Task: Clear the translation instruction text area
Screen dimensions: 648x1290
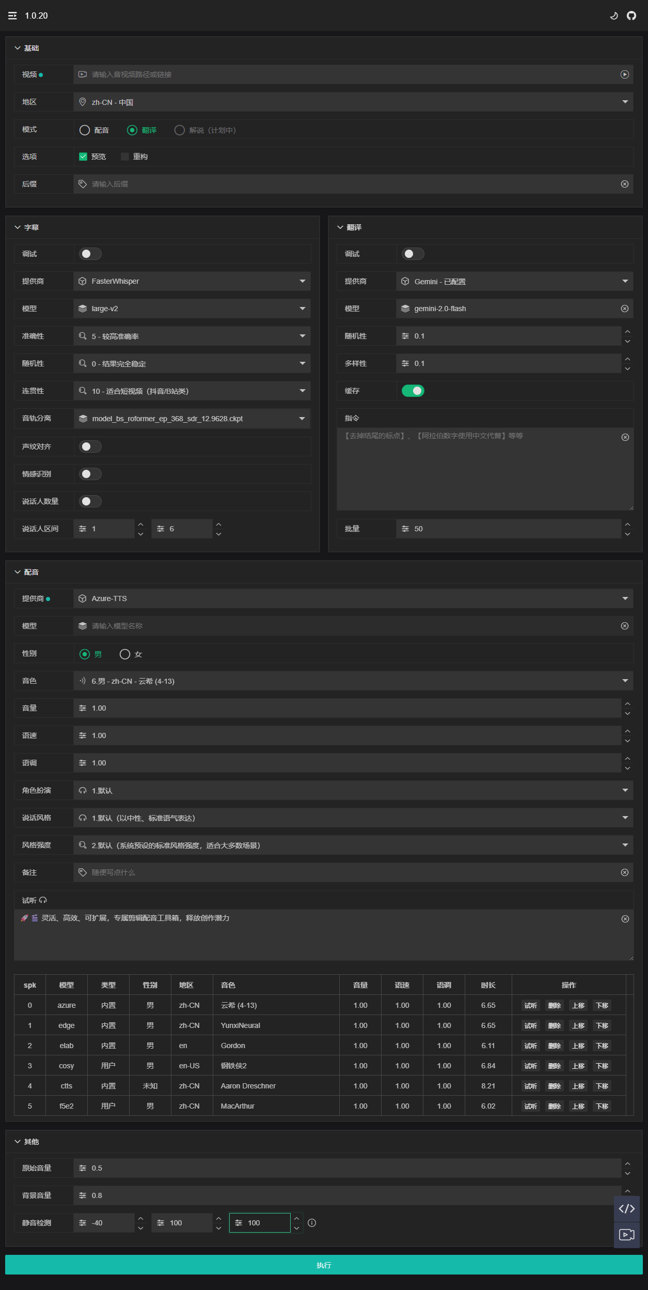Action: coord(625,437)
